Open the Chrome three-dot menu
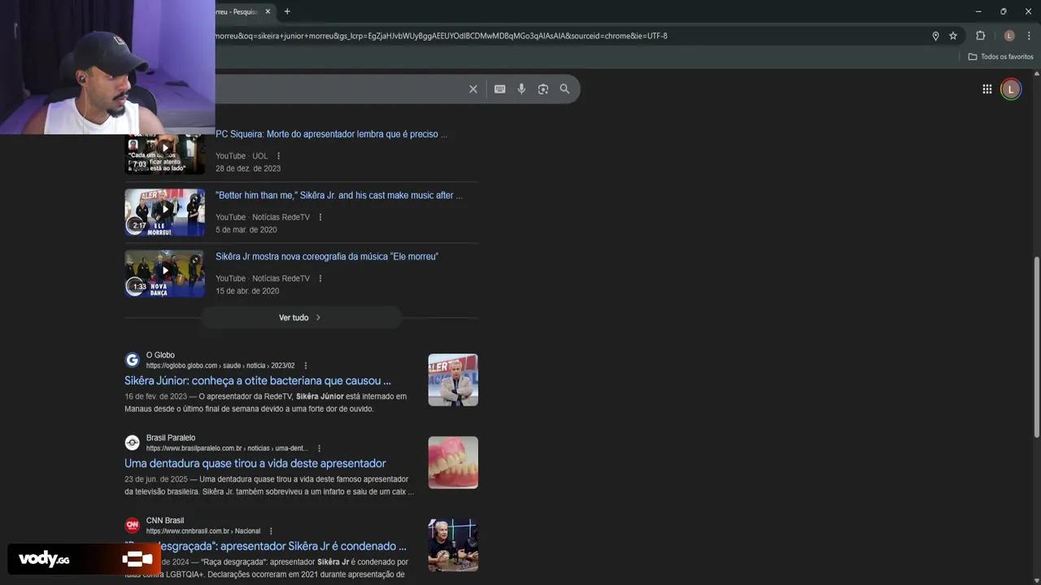Image resolution: width=1041 pixels, height=585 pixels. (x=1029, y=36)
